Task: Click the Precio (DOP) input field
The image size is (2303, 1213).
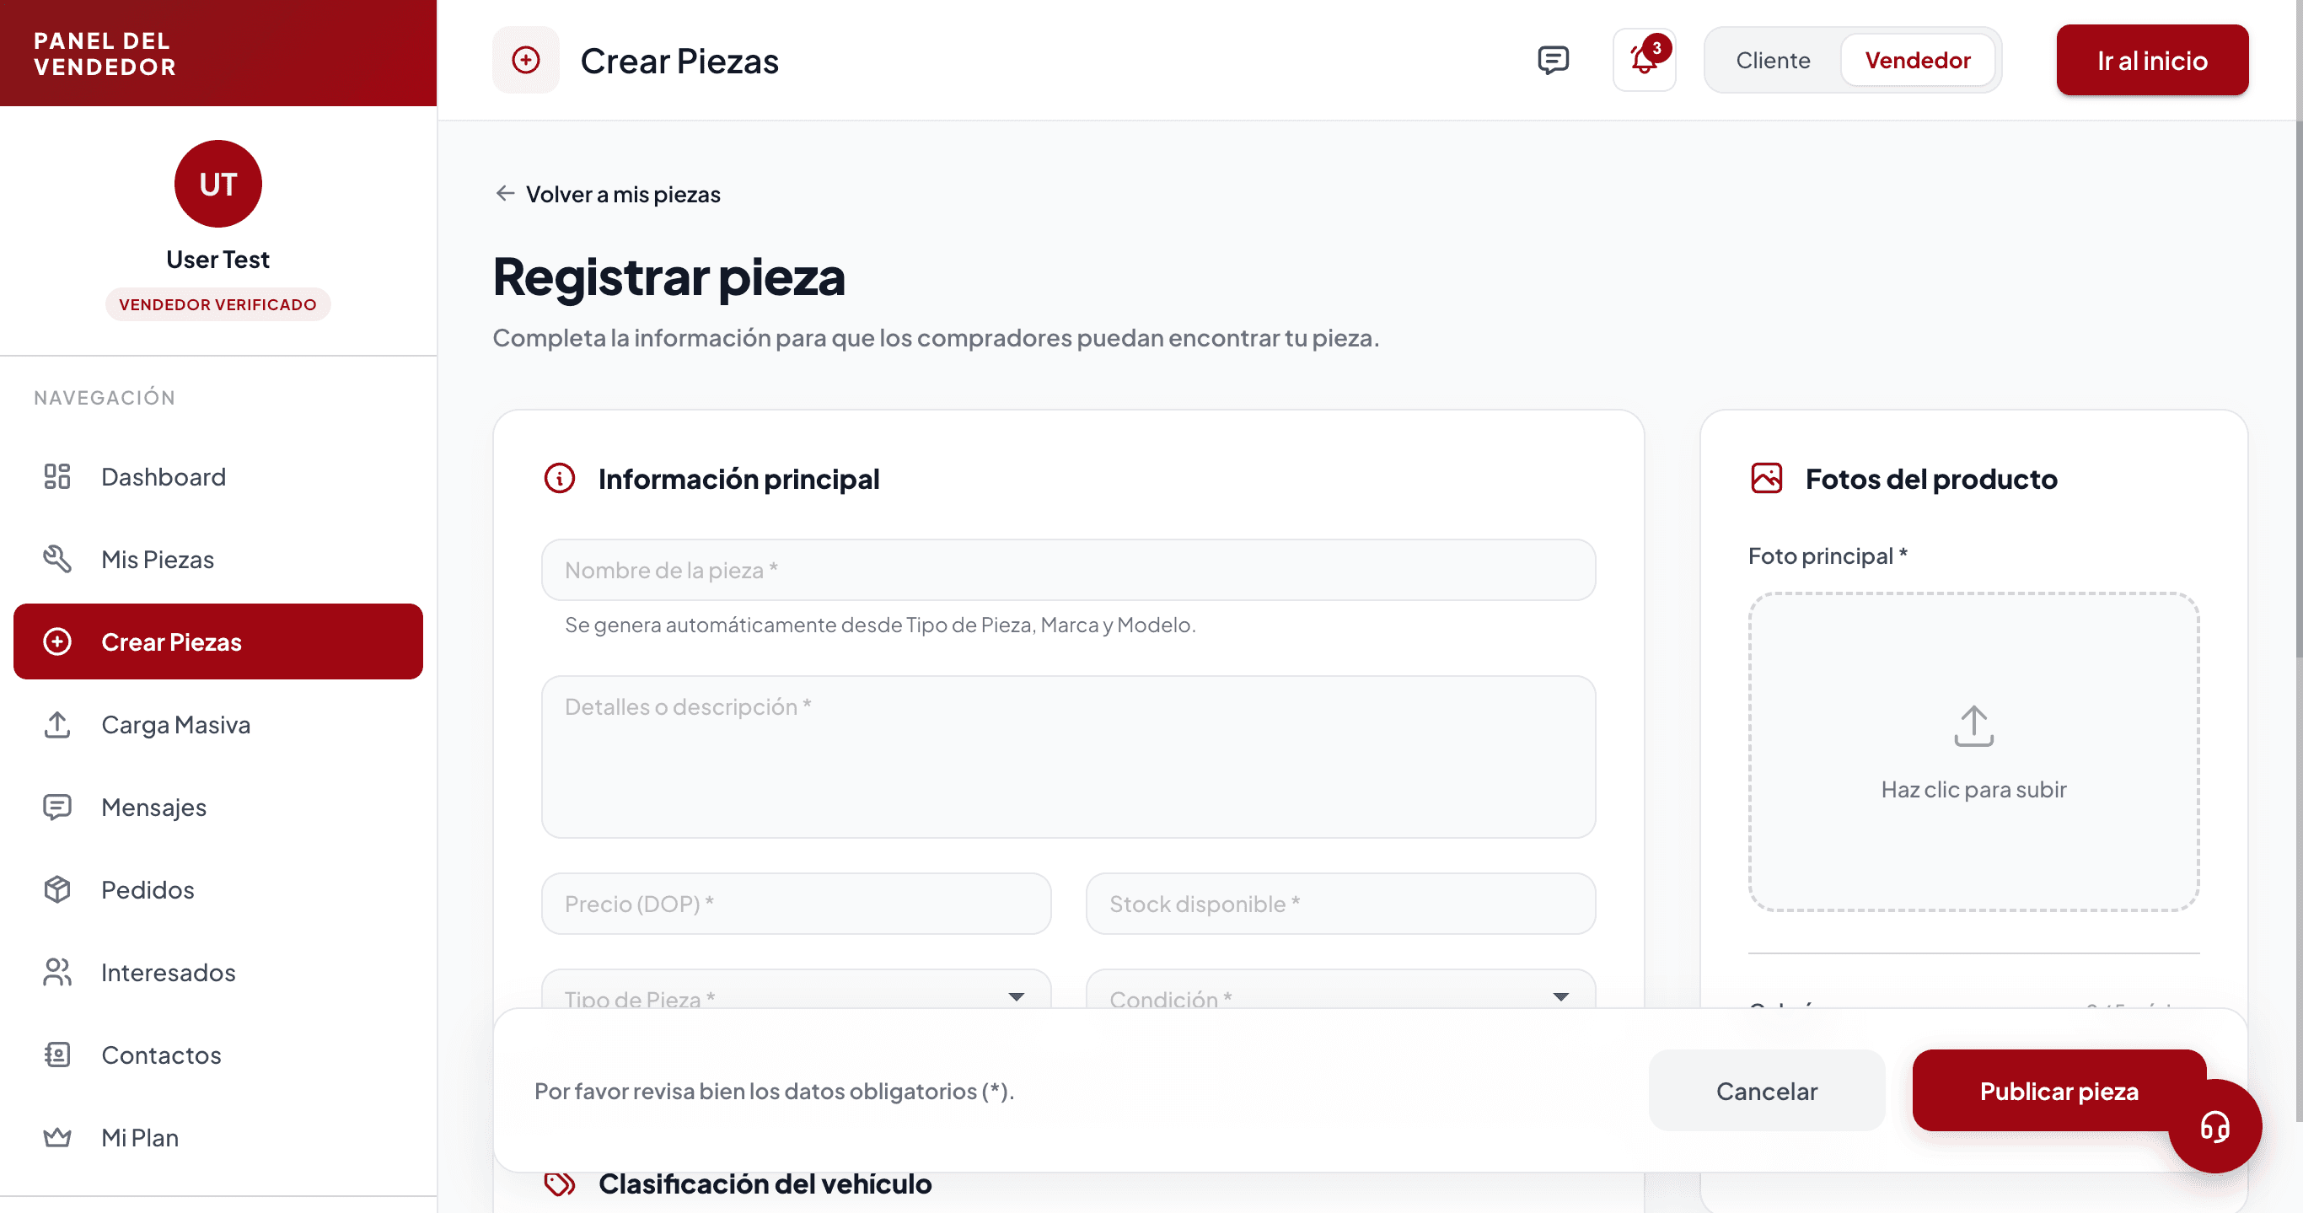Action: (x=796, y=904)
